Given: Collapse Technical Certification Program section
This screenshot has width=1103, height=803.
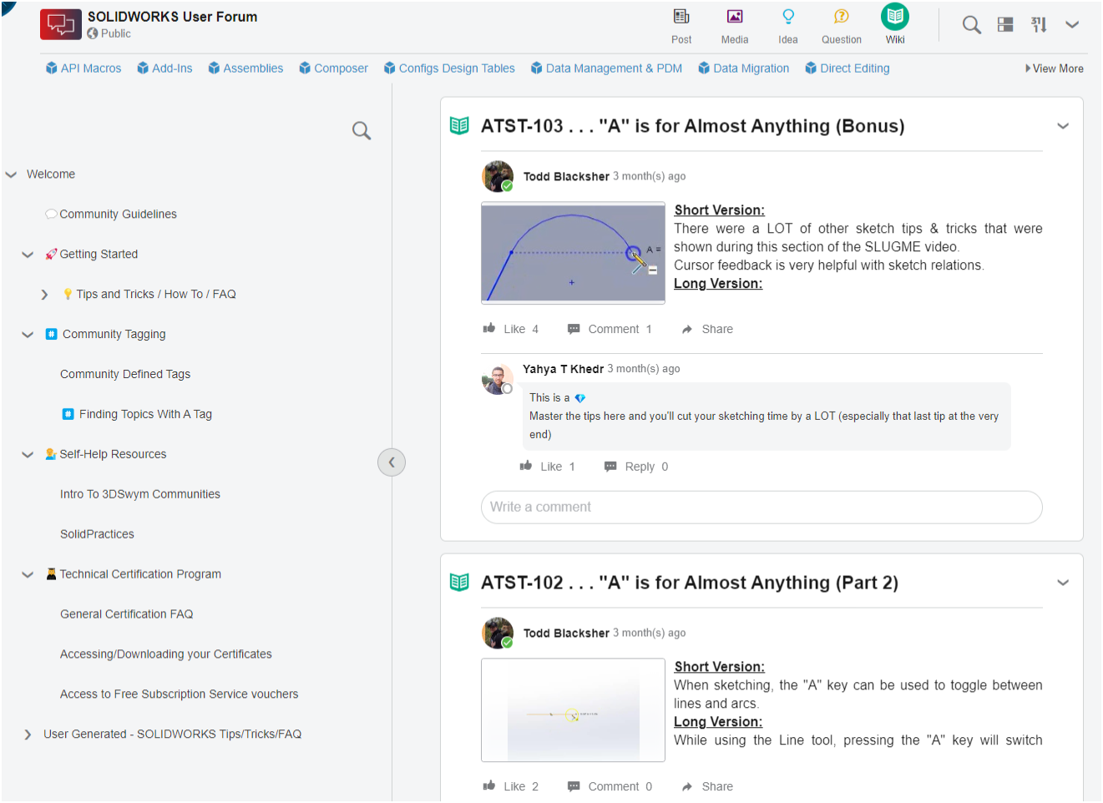Looking at the screenshot, I should pos(28,575).
